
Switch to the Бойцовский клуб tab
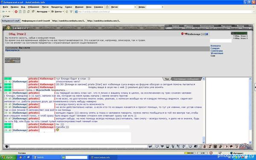[11, 21]
